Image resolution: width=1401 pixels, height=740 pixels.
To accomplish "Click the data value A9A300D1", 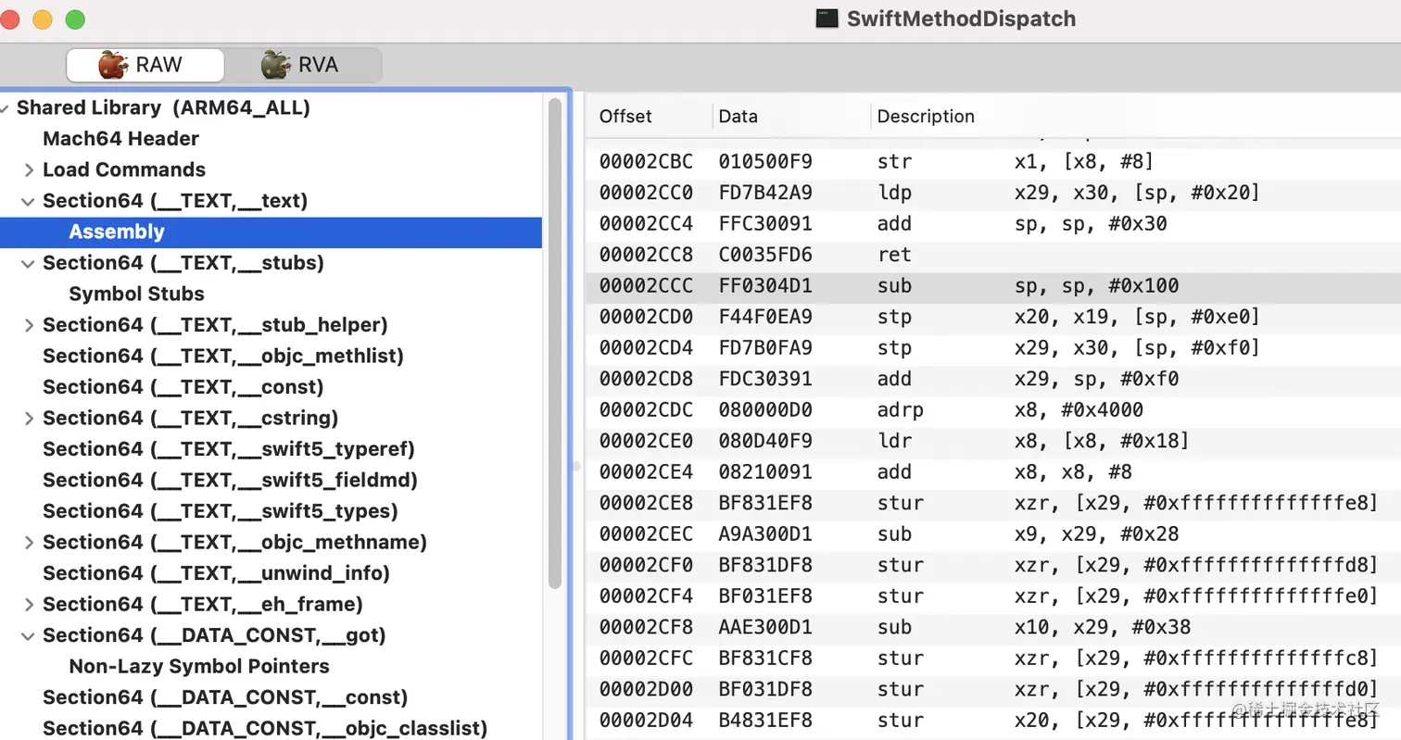I will pos(765,534).
